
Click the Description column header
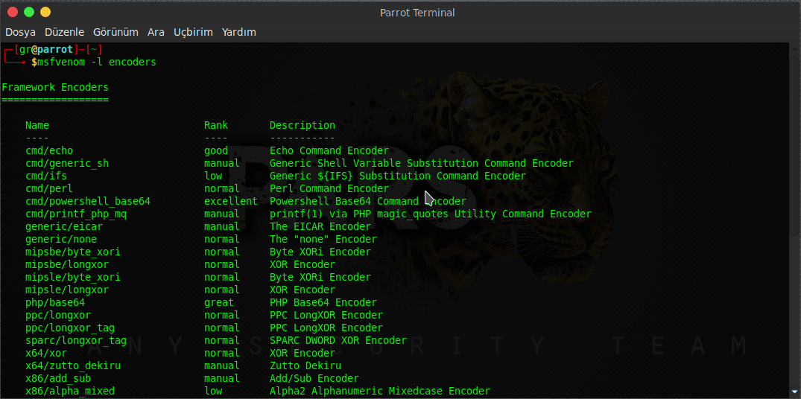pos(302,125)
